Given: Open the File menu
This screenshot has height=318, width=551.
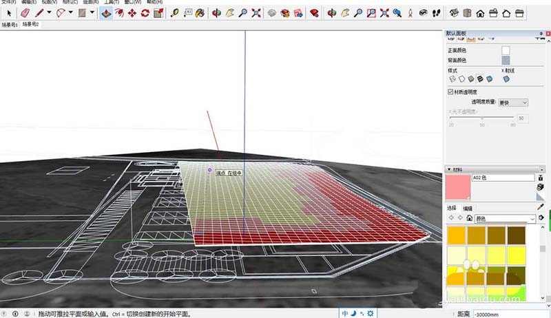Looking at the screenshot, I should [8, 2].
